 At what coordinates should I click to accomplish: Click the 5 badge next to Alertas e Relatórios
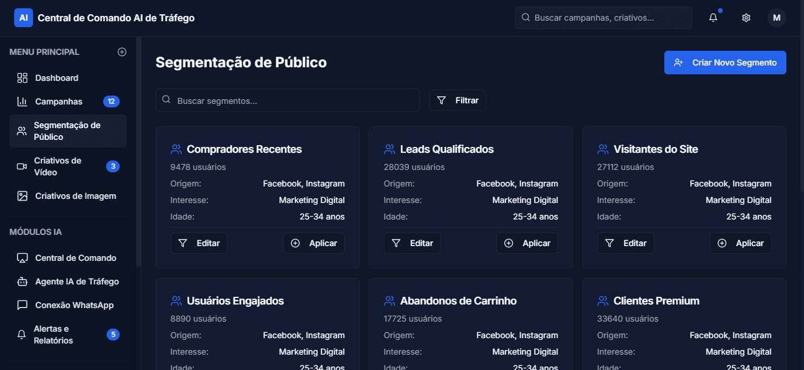tap(113, 335)
